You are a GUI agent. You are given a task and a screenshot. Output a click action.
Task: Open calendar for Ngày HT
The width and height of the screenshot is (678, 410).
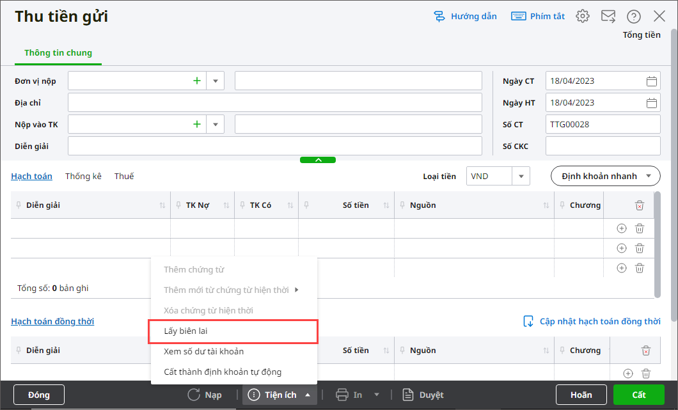651,103
